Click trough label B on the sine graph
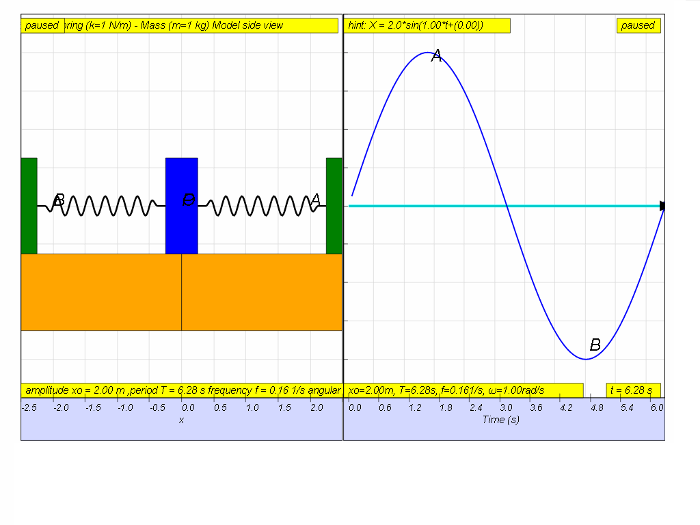The width and height of the screenshot is (700, 525). [x=595, y=345]
